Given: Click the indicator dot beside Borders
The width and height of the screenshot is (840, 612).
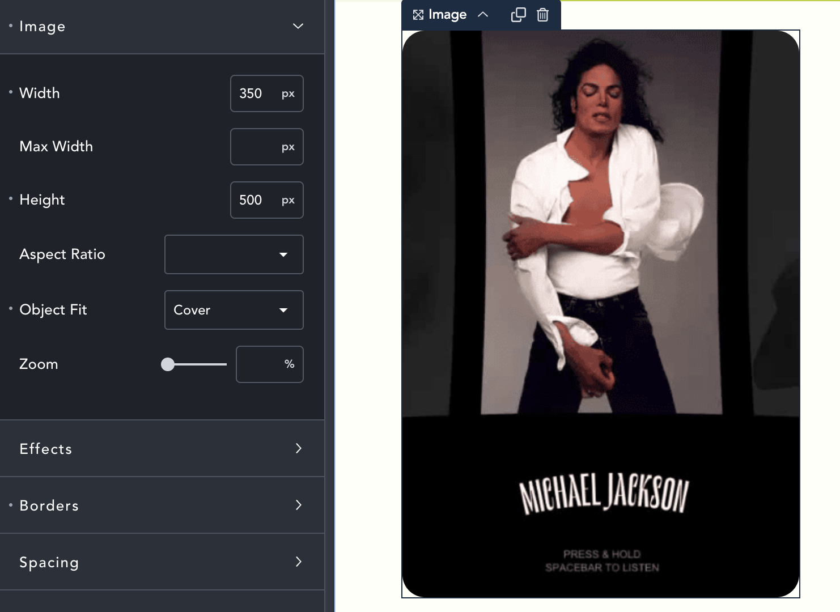Looking at the screenshot, I should (10, 505).
